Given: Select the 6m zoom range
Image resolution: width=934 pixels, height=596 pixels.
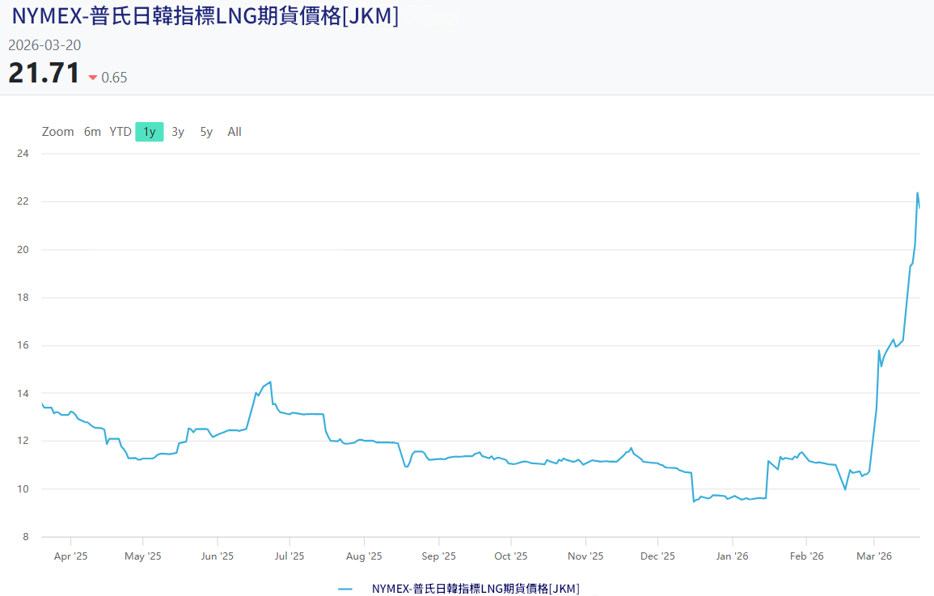Looking at the screenshot, I should [x=92, y=132].
